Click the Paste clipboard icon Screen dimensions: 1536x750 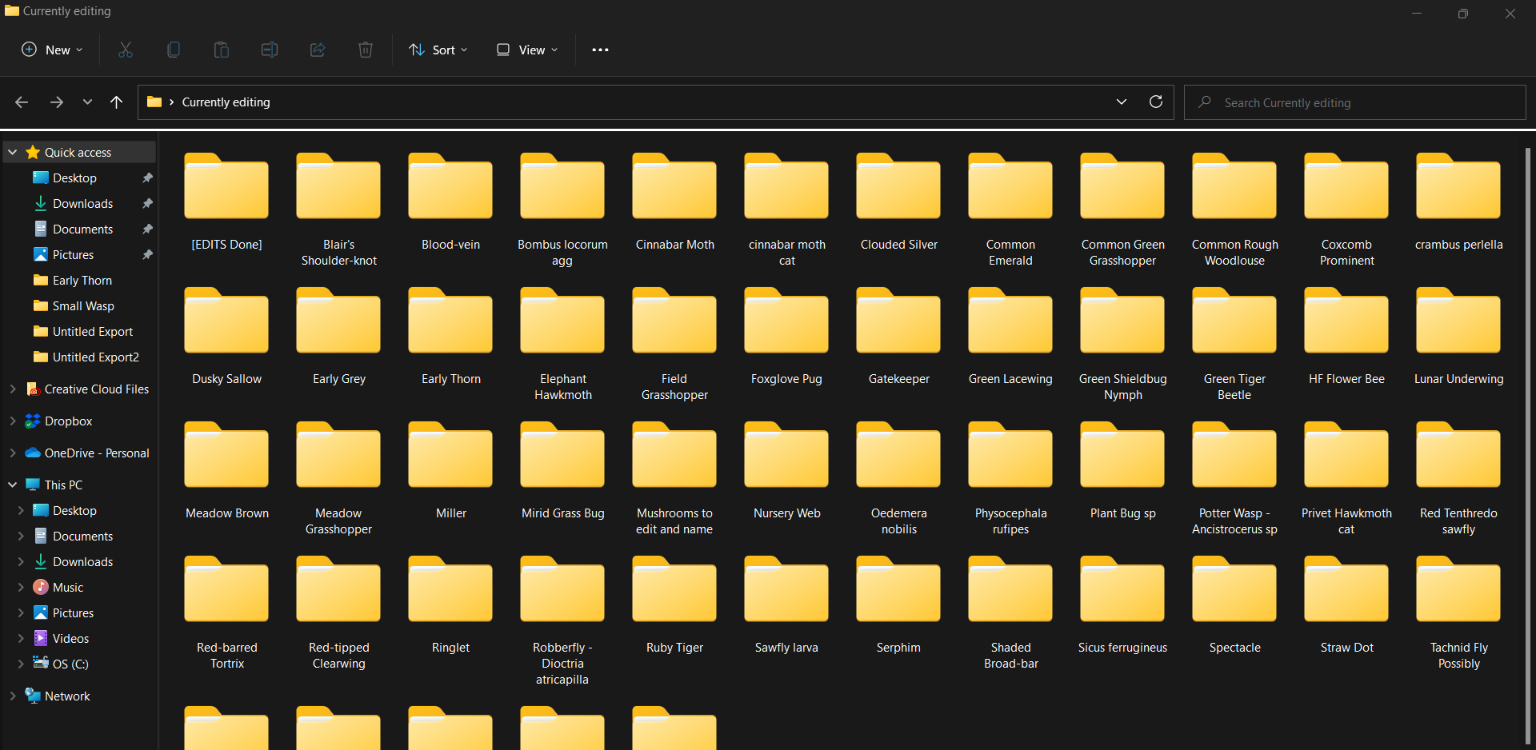tap(222, 50)
